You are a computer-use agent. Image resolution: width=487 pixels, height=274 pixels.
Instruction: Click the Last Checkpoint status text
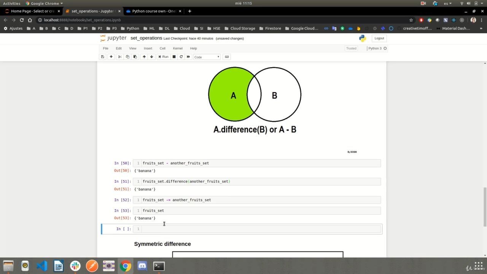188,38
